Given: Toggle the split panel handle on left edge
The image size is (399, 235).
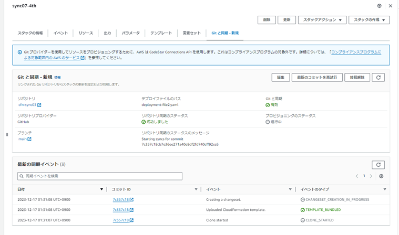Looking at the screenshot, I should (x=7, y=134).
